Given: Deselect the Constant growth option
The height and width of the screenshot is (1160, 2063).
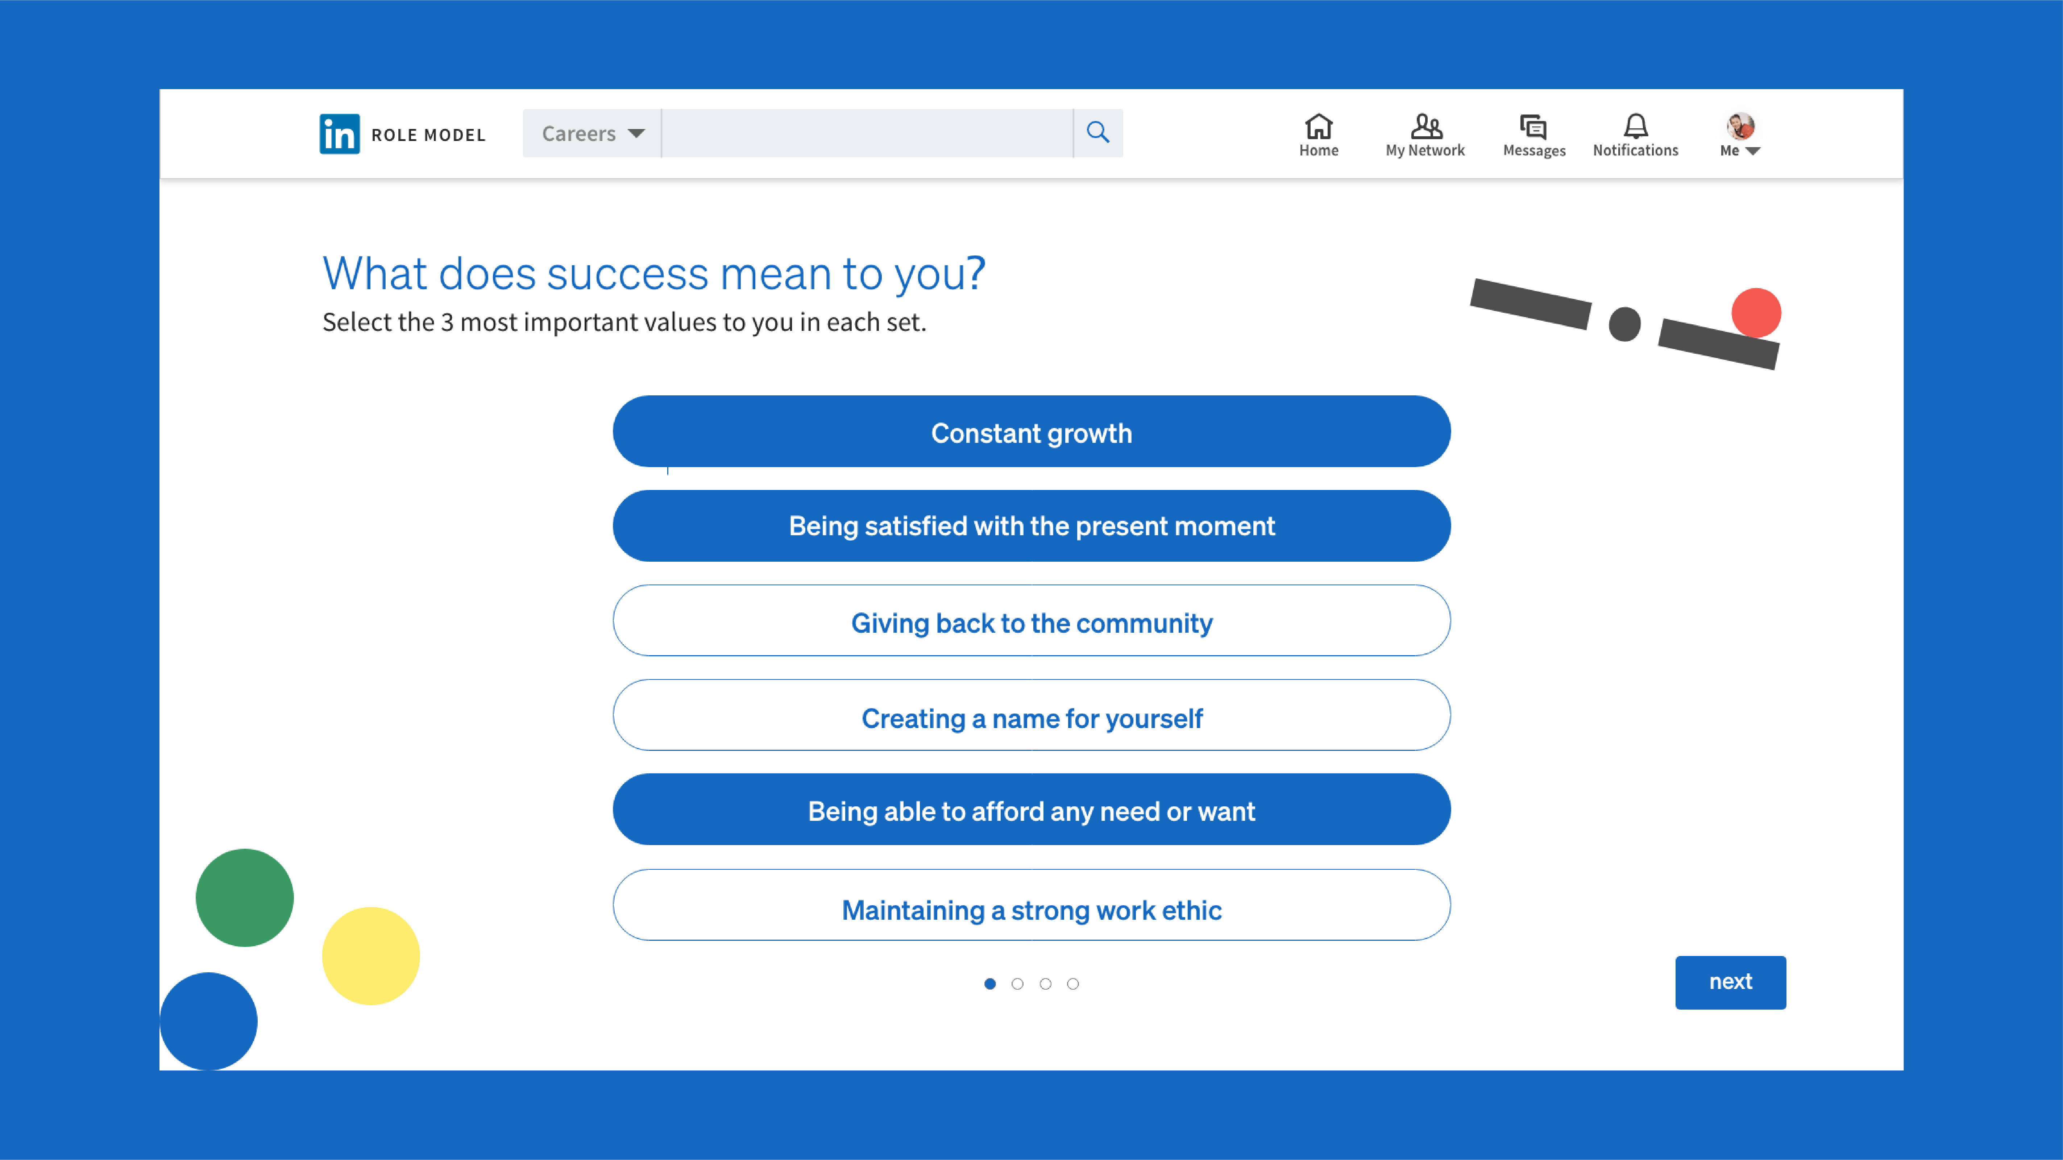Looking at the screenshot, I should click(x=1031, y=432).
